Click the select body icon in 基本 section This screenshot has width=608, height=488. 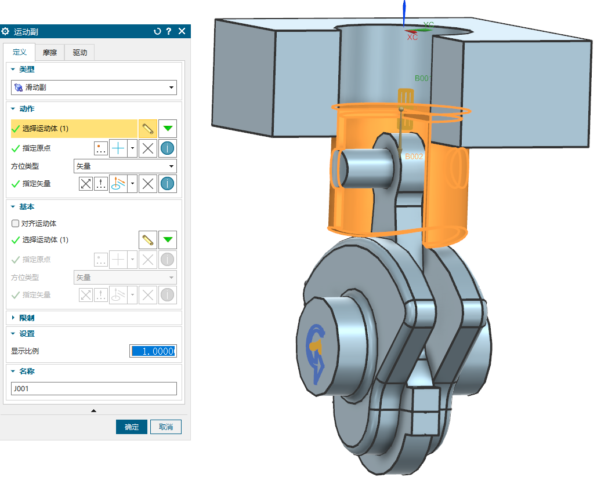coord(147,240)
